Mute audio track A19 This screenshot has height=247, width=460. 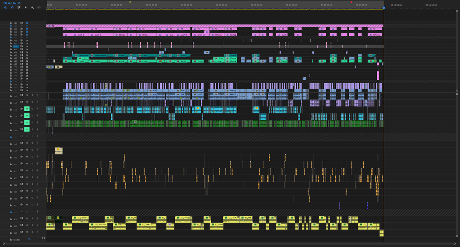pyautogui.click(x=27, y=219)
